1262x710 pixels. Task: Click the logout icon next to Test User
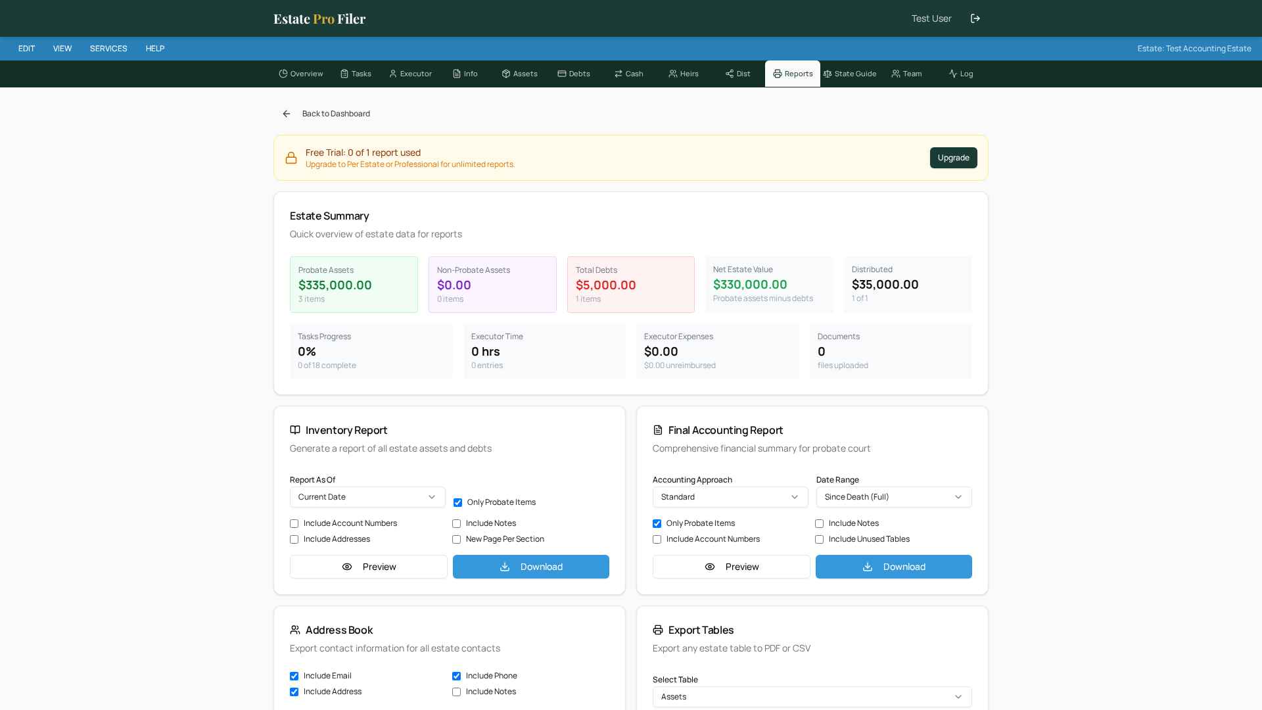coord(975,18)
